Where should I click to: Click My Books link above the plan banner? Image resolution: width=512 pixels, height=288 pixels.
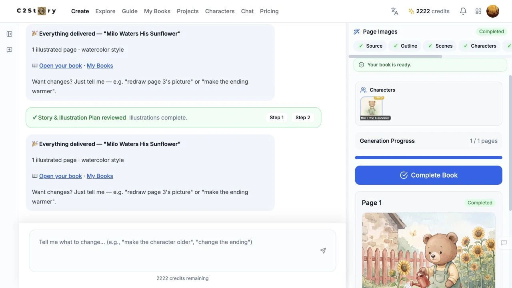coord(100,66)
